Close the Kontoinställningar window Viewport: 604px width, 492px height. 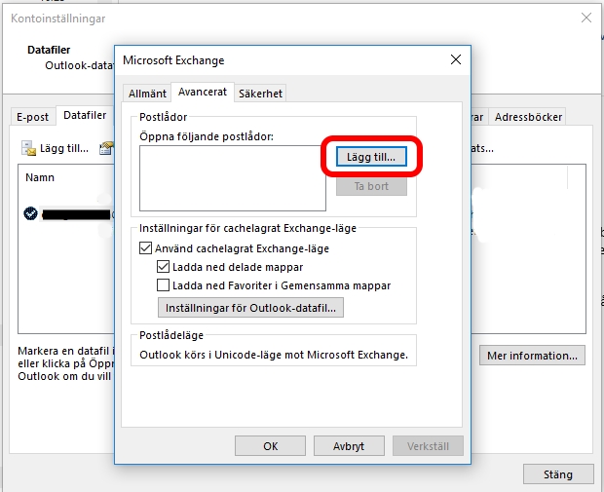(586, 18)
